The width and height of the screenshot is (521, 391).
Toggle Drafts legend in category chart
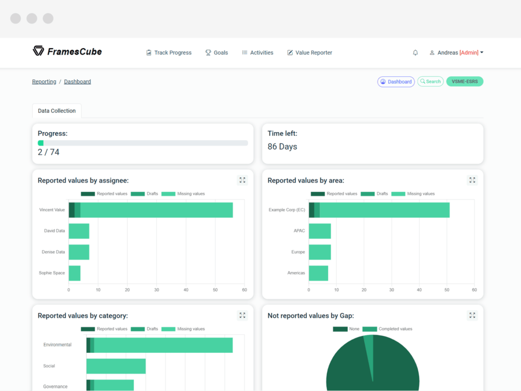click(144, 329)
